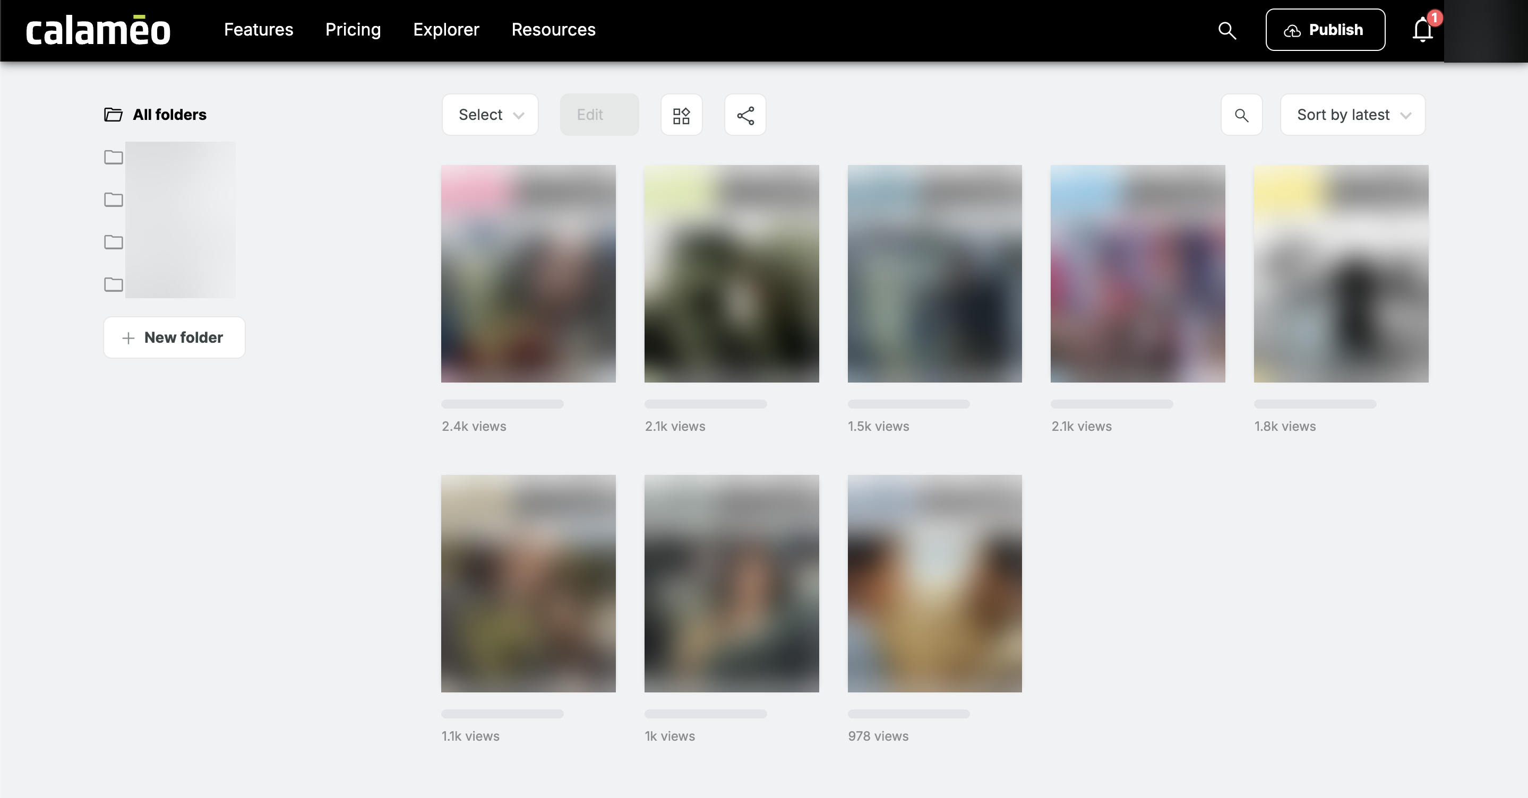
Task: Select All folders in the sidebar
Action: point(156,115)
